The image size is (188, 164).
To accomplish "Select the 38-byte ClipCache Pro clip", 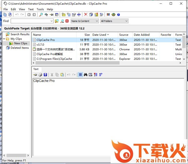I will (x=107, y=54).
